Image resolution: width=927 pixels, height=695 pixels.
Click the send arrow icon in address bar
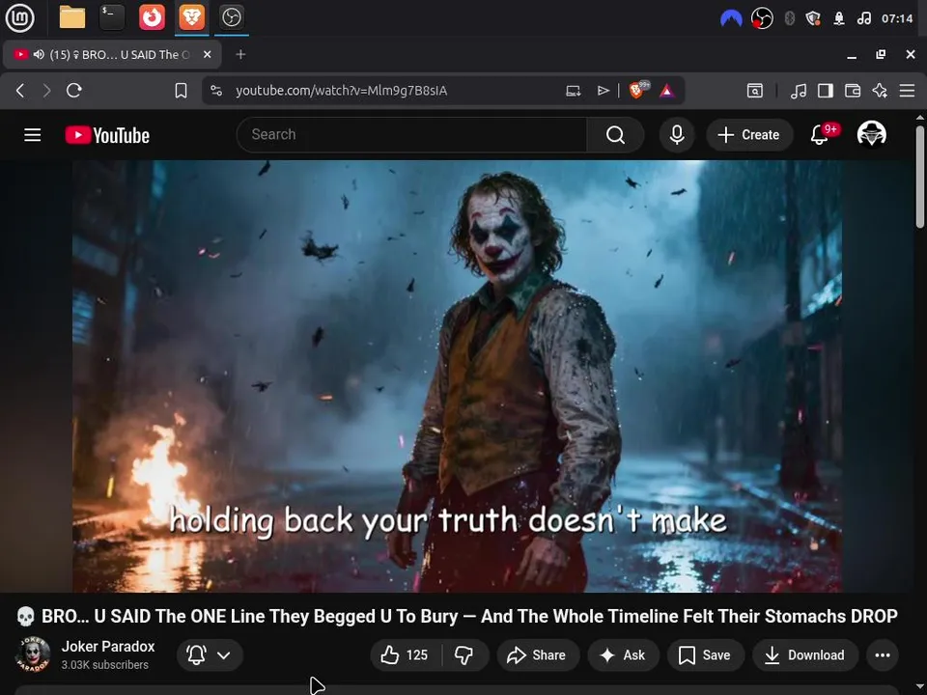coord(603,91)
